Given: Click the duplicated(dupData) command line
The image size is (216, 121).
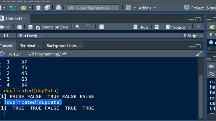Looking at the screenshot, I should click(x=31, y=91).
